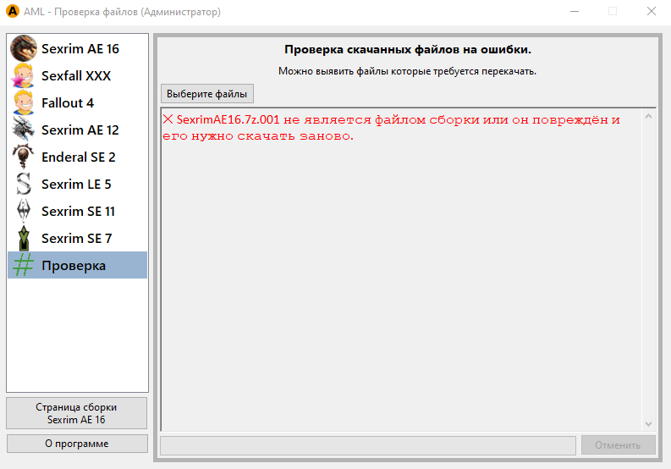671x469 pixels.
Task: Click the AML app icon in title bar
Action: tap(13, 12)
